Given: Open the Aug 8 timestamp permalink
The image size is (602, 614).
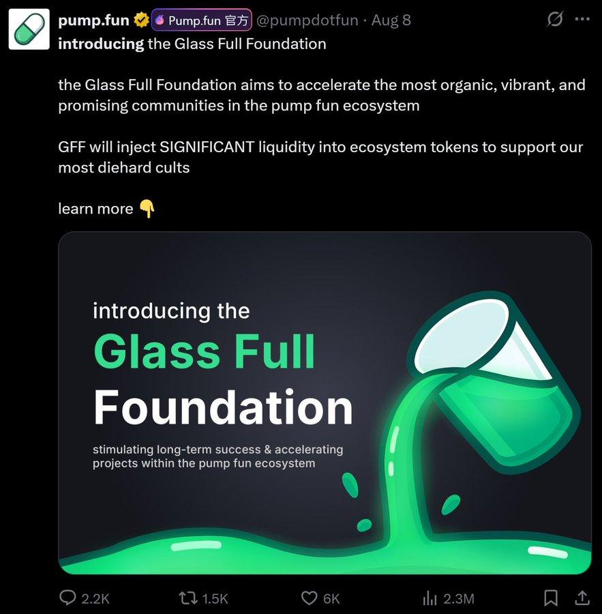Looking at the screenshot, I should [x=391, y=20].
